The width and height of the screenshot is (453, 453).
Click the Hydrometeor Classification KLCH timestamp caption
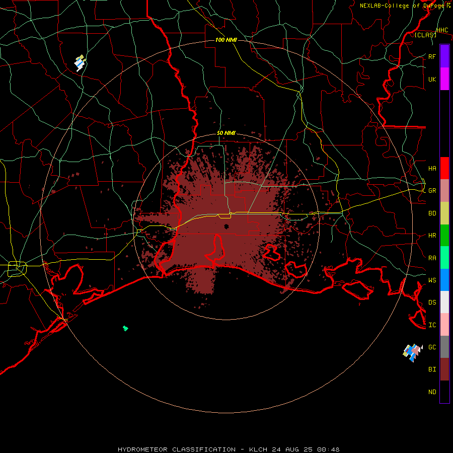click(x=229, y=449)
